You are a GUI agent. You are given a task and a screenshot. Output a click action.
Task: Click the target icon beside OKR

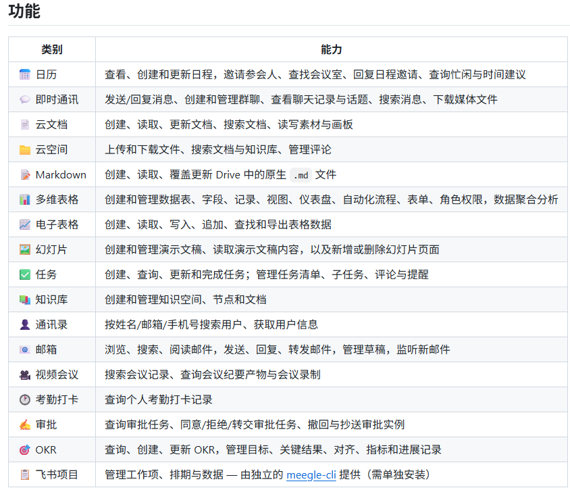coord(25,449)
